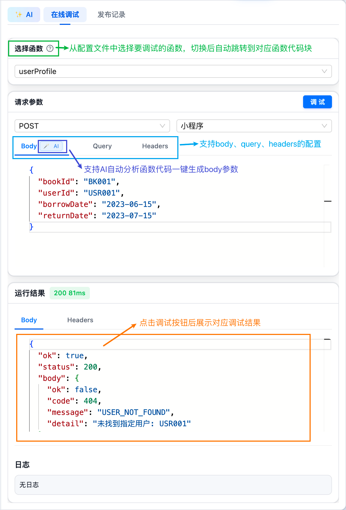Click the "USER_NOT_FOUND" message in result
The width and height of the screenshot is (346, 510).
[x=134, y=412]
